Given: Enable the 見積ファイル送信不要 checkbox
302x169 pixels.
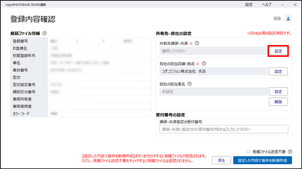Looking at the screenshot, I should point(248,152).
